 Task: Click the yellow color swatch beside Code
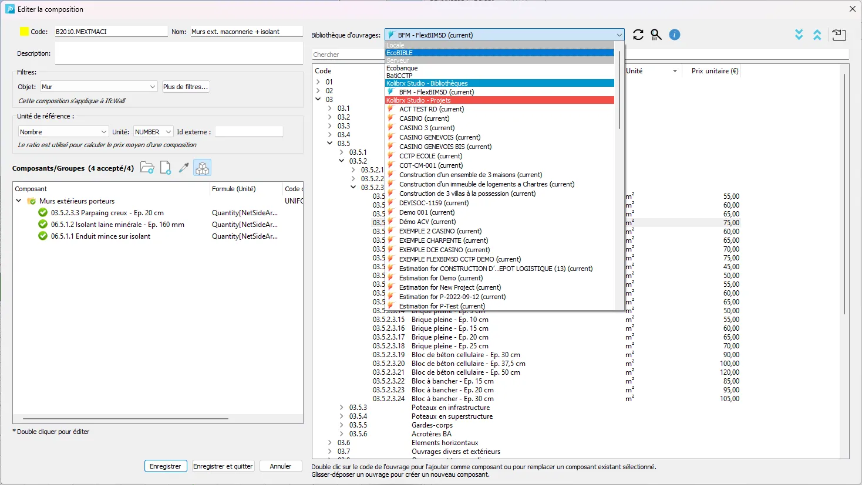pos(24,32)
